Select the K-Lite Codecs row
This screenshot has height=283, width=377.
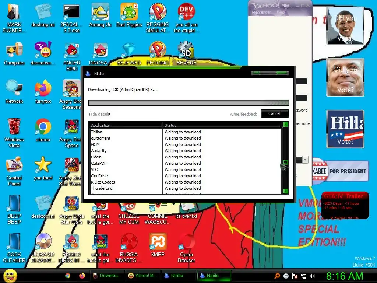tap(185, 182)
